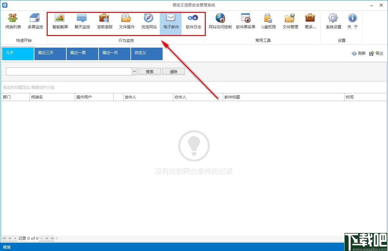The image size is (388, 251).
Task: Open 泄密追踪 leak tracking
Action: point(105,21)
